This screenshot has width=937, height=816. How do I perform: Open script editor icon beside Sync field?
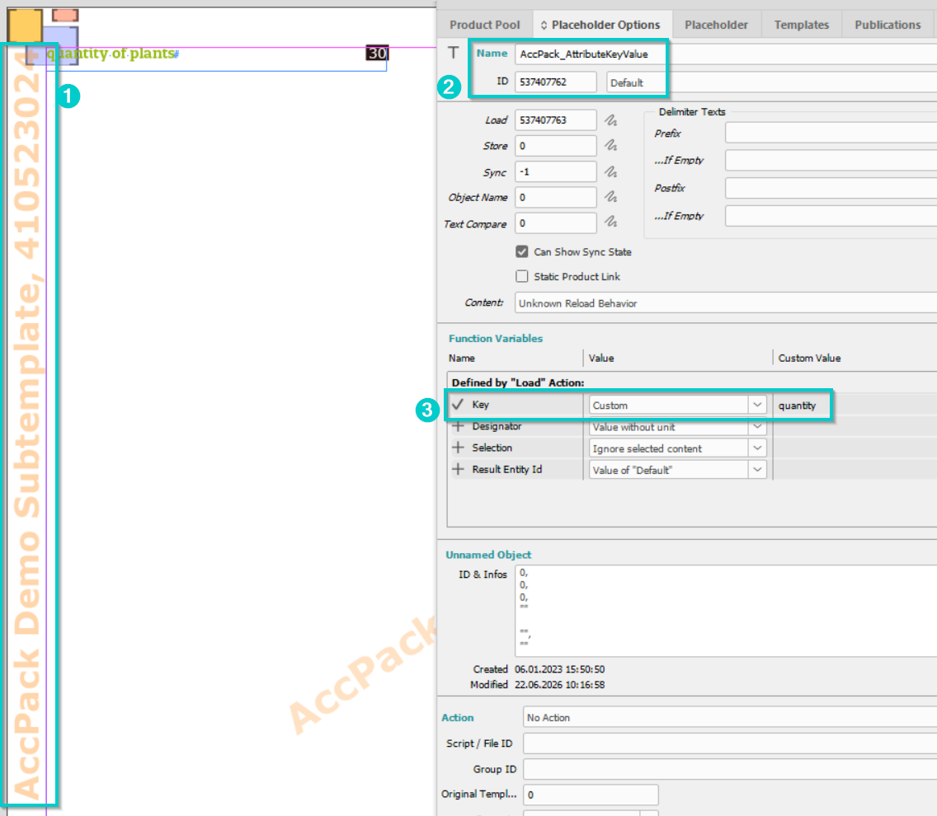click(x=610, y=172)
